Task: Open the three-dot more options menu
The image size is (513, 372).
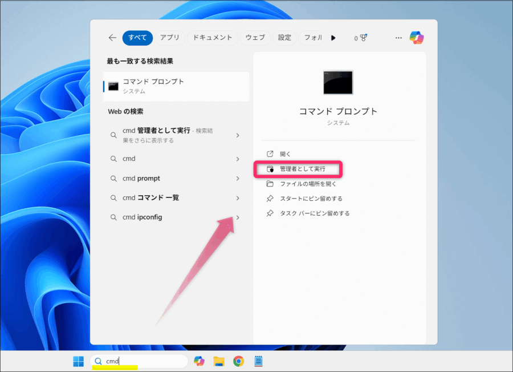Action: pos(398,38)
